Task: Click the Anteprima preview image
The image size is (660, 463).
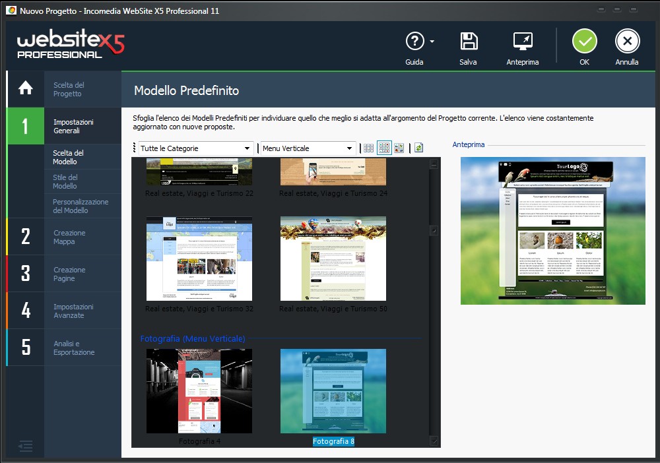Action: tap(552, 231)
